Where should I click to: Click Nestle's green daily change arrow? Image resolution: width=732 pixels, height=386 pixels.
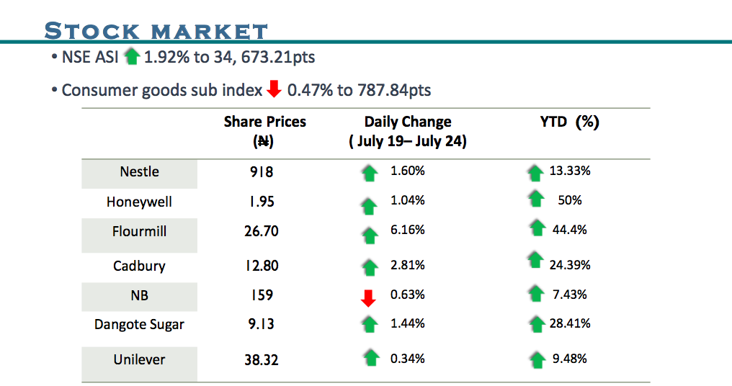click(x=370, y=173)
